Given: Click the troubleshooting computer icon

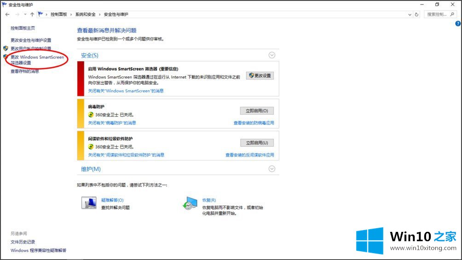Looking at the screenshot, I should coord(89,203).
